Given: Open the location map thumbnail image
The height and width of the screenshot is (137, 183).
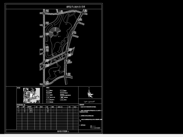Looking at the screenshot, I should [32, 95].
